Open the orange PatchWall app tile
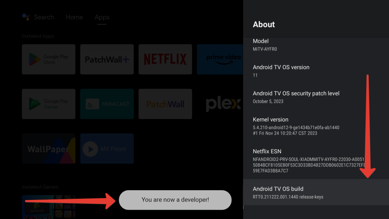Viewport: 389px width, 219px height. point(165,104)
